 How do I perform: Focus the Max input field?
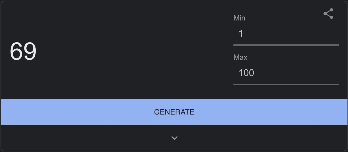tap(286, 73)
